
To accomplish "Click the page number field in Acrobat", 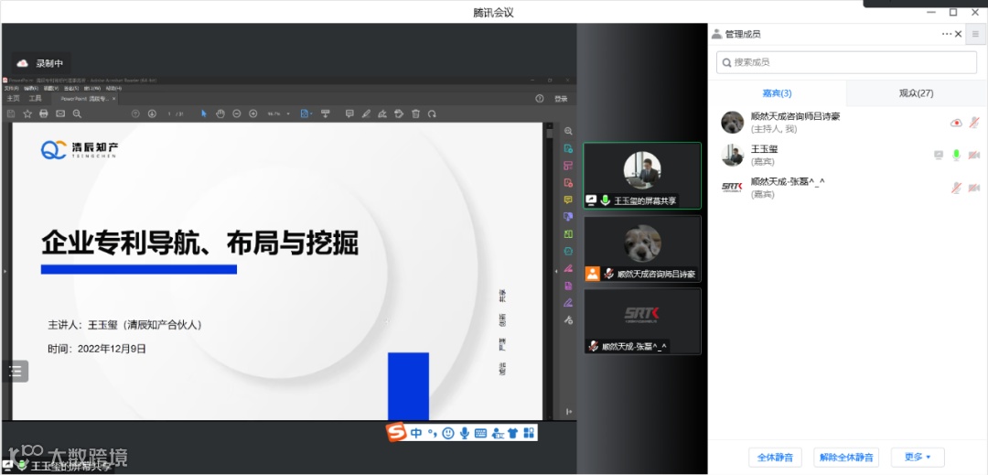I will pyautogui.click(x=169, y=114).
